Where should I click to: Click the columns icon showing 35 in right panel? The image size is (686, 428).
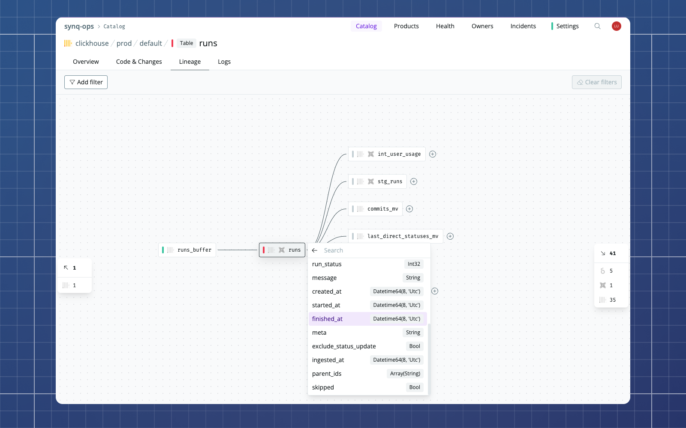click(602, 300)
